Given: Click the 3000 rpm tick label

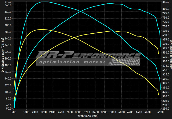Looking at the screenshot, I should 78,112.
